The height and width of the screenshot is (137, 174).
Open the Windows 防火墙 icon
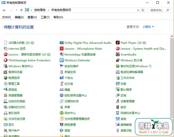click(118, 60)
